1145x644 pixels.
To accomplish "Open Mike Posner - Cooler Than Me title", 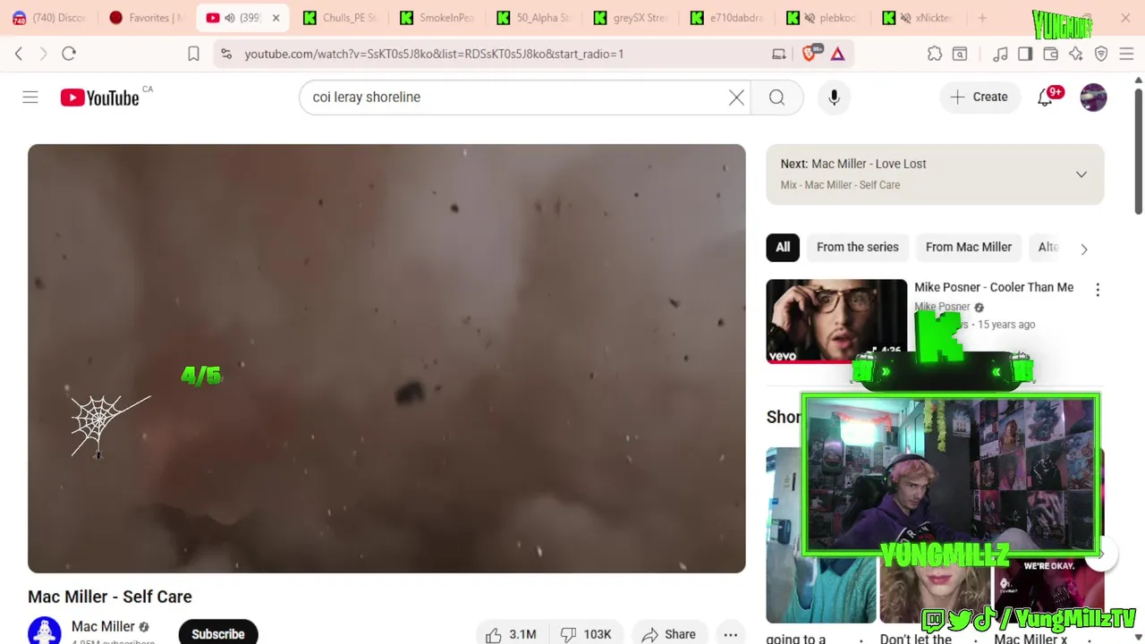I will [x=994, y=287].
